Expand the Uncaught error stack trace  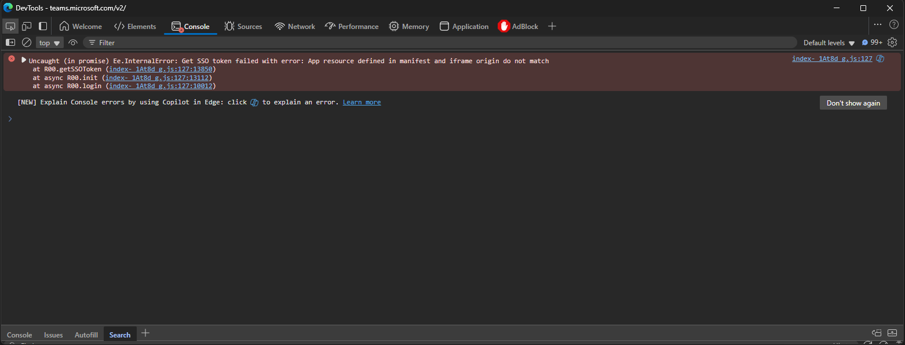(24, 60)
